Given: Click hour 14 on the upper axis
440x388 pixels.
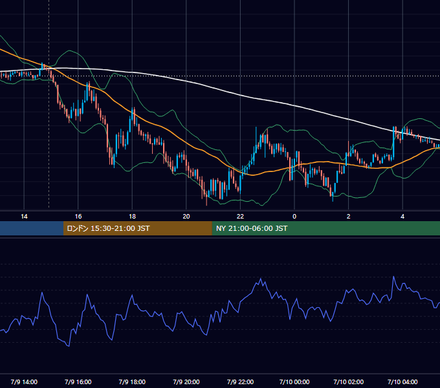Looking at the screenshot, I should [x=24, y=217].
